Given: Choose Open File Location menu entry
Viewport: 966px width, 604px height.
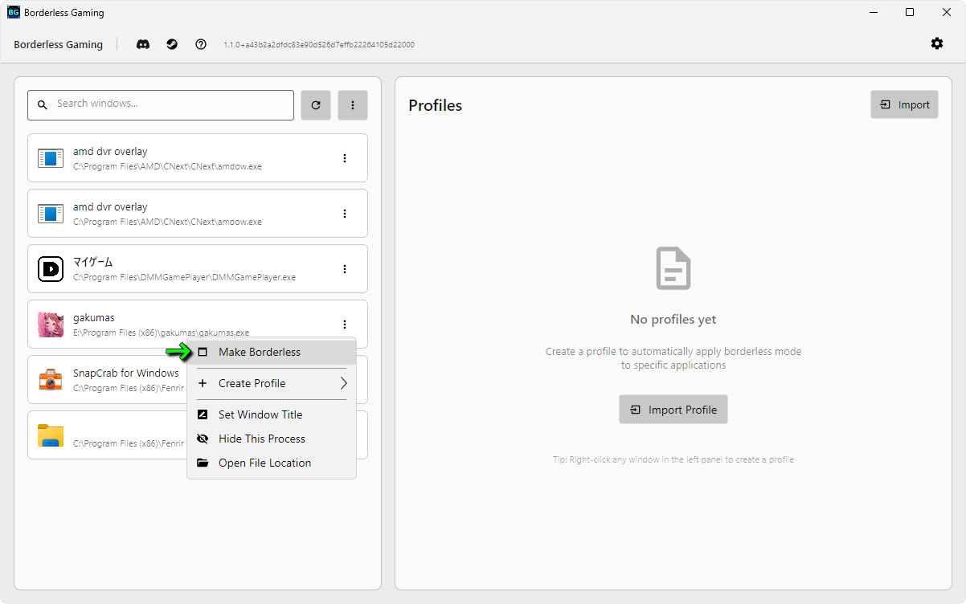Looking at the screenshot, I should click(x=264, y=463).
